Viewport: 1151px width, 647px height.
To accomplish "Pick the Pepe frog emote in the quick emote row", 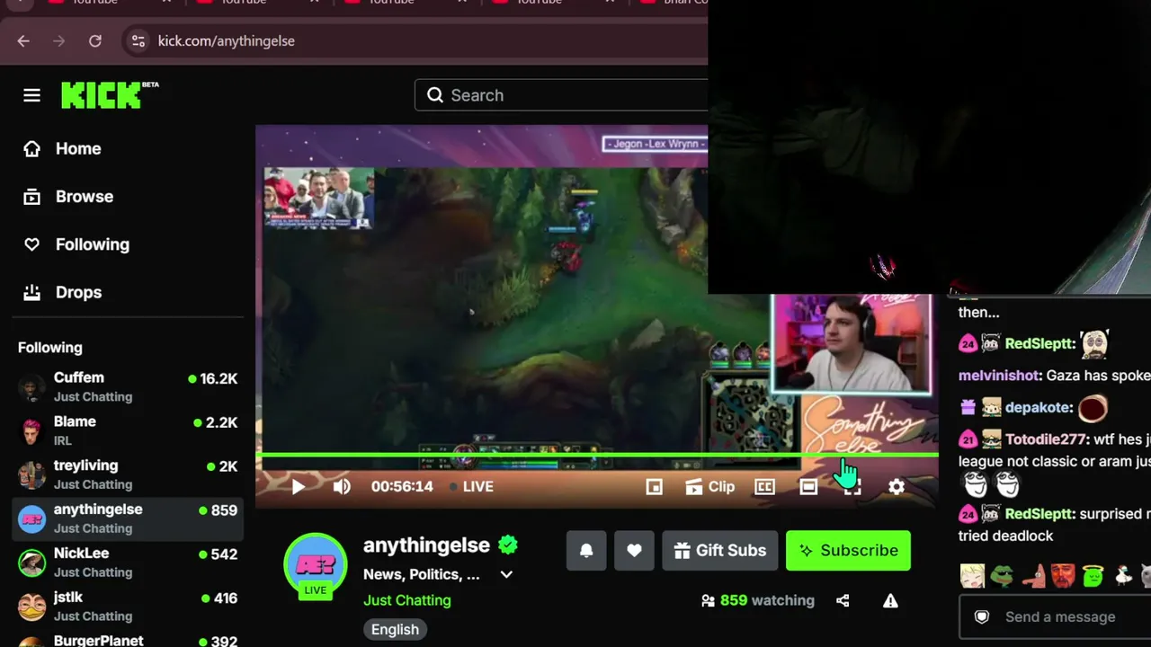I will click(1002, 576).
